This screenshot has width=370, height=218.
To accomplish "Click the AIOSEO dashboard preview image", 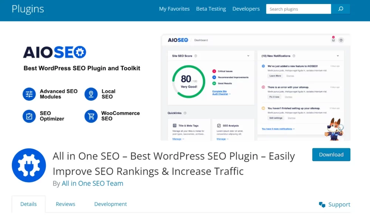I will tap(256, 87).
